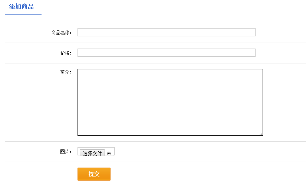This screenshot has width=306, height=188.
Task: Open the 添加商品 tab
Action: (21, 7)
